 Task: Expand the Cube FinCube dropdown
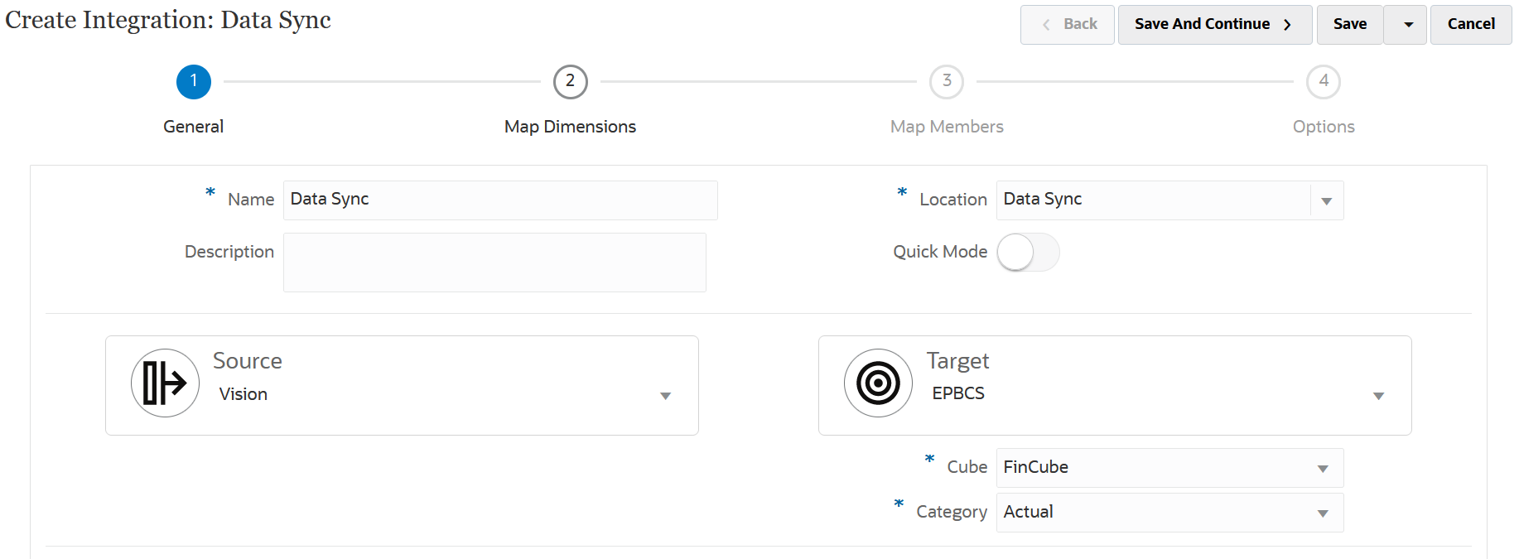pyautogui.click(x=1323, y=469)
